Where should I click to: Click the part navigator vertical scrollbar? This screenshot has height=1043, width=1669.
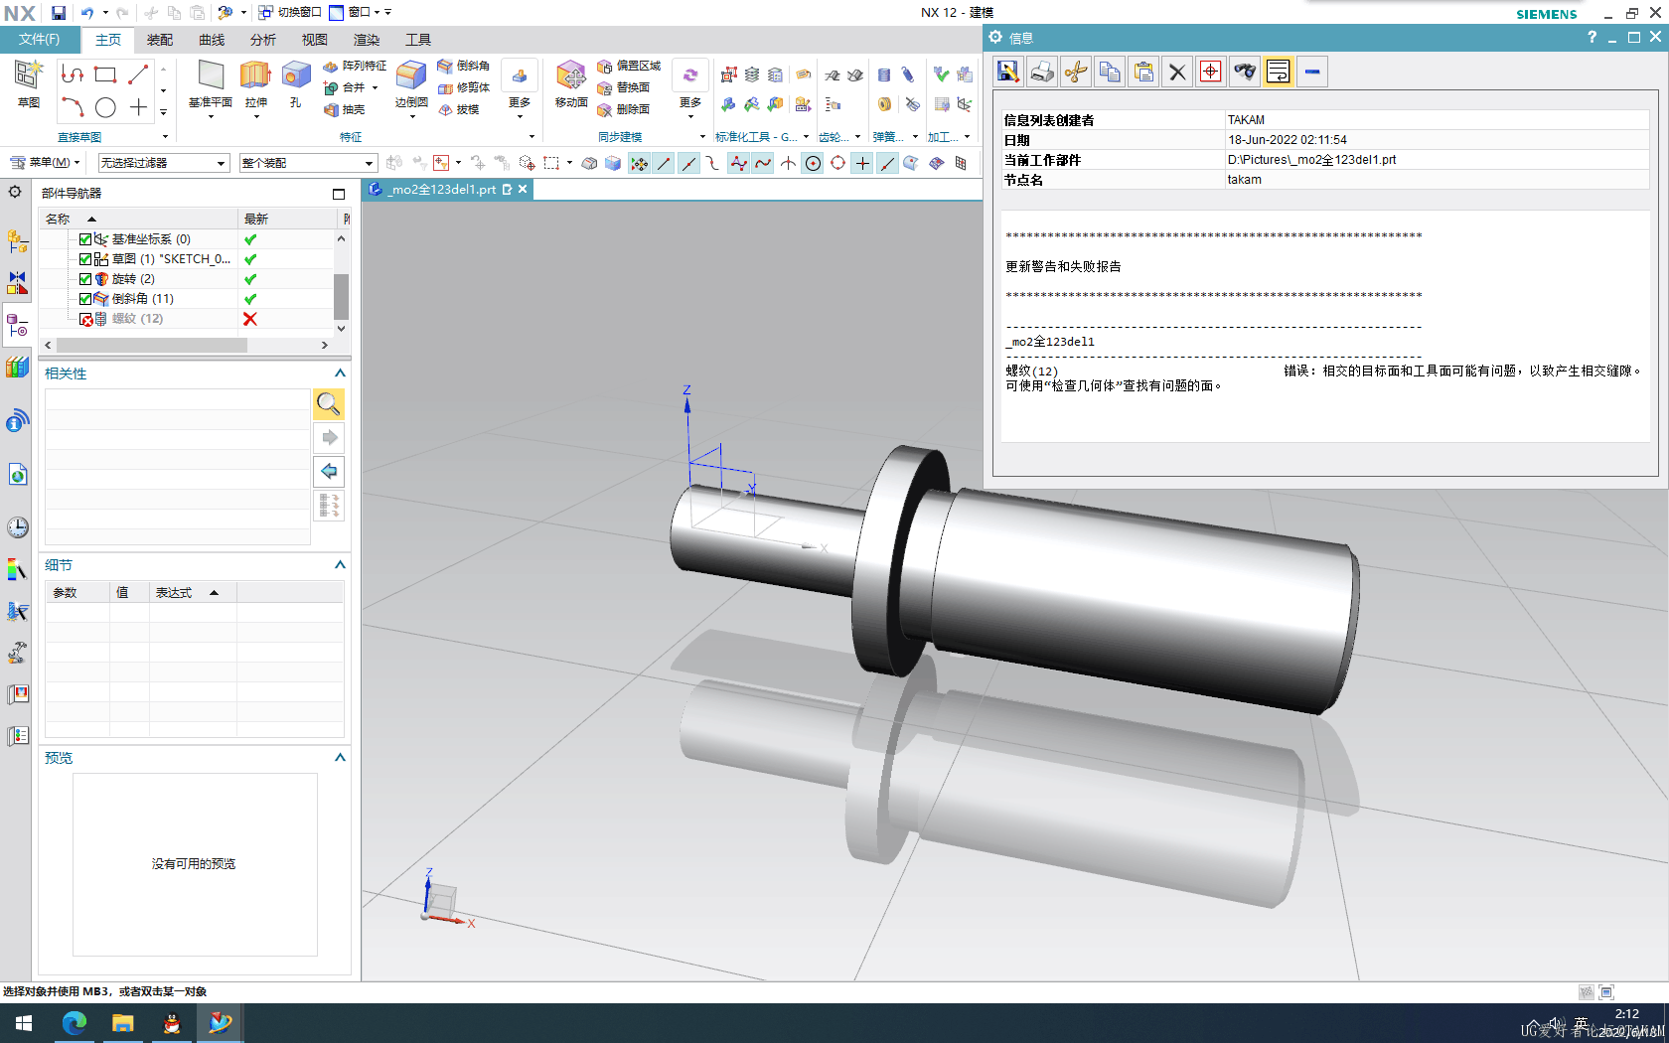point(341,296)
